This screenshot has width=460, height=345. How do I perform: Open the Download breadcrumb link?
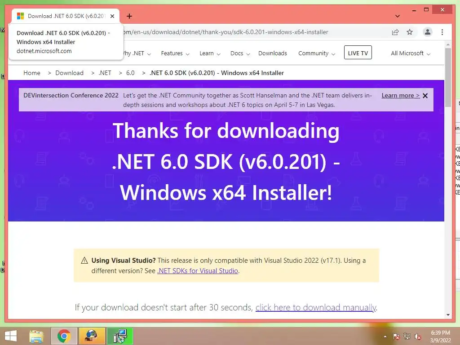tap(69, 73)
